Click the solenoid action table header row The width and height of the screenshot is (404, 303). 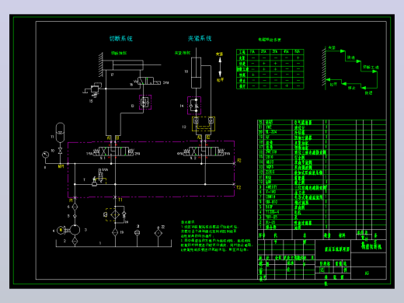point(270,52)
